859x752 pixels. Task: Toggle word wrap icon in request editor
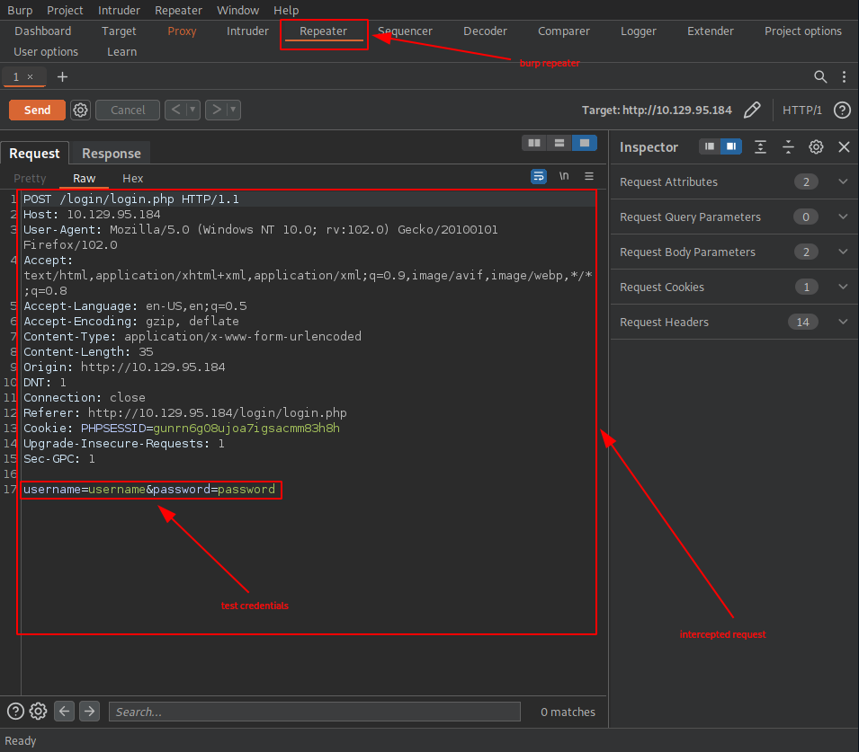pos(539,176)
